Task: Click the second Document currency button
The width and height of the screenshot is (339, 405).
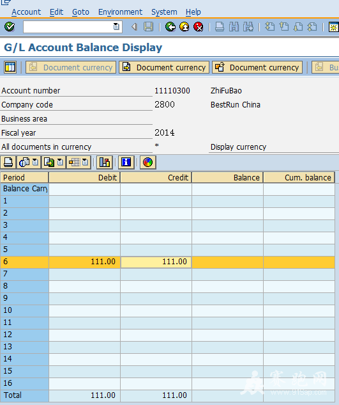Action: click(x=164, y=67)
